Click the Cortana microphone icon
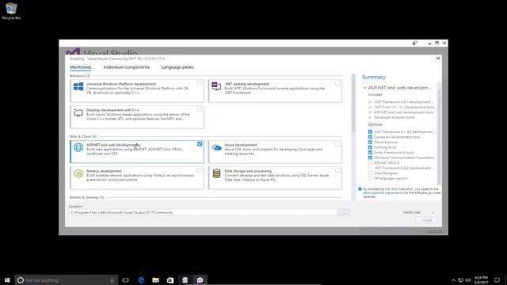The image size is (507, 285). [x=112, y=280]
